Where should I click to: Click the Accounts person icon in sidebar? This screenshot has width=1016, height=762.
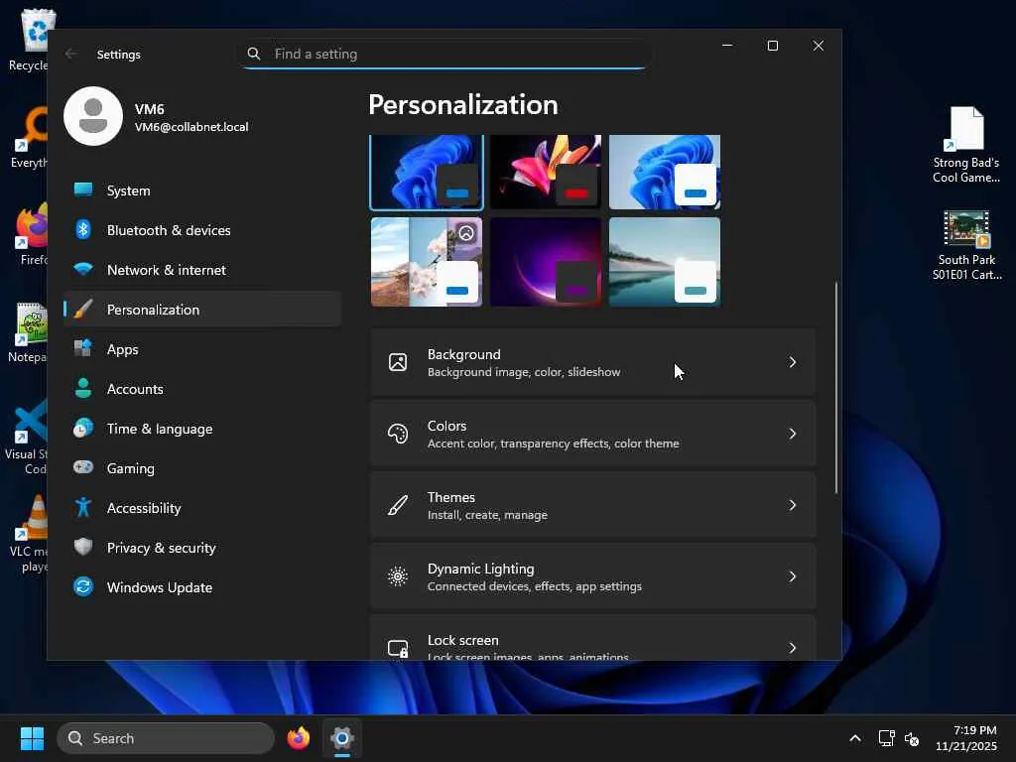point(83,388)
